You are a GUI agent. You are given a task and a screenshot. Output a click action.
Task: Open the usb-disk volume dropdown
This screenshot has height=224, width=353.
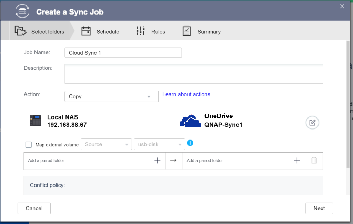[x=159, y=145]
